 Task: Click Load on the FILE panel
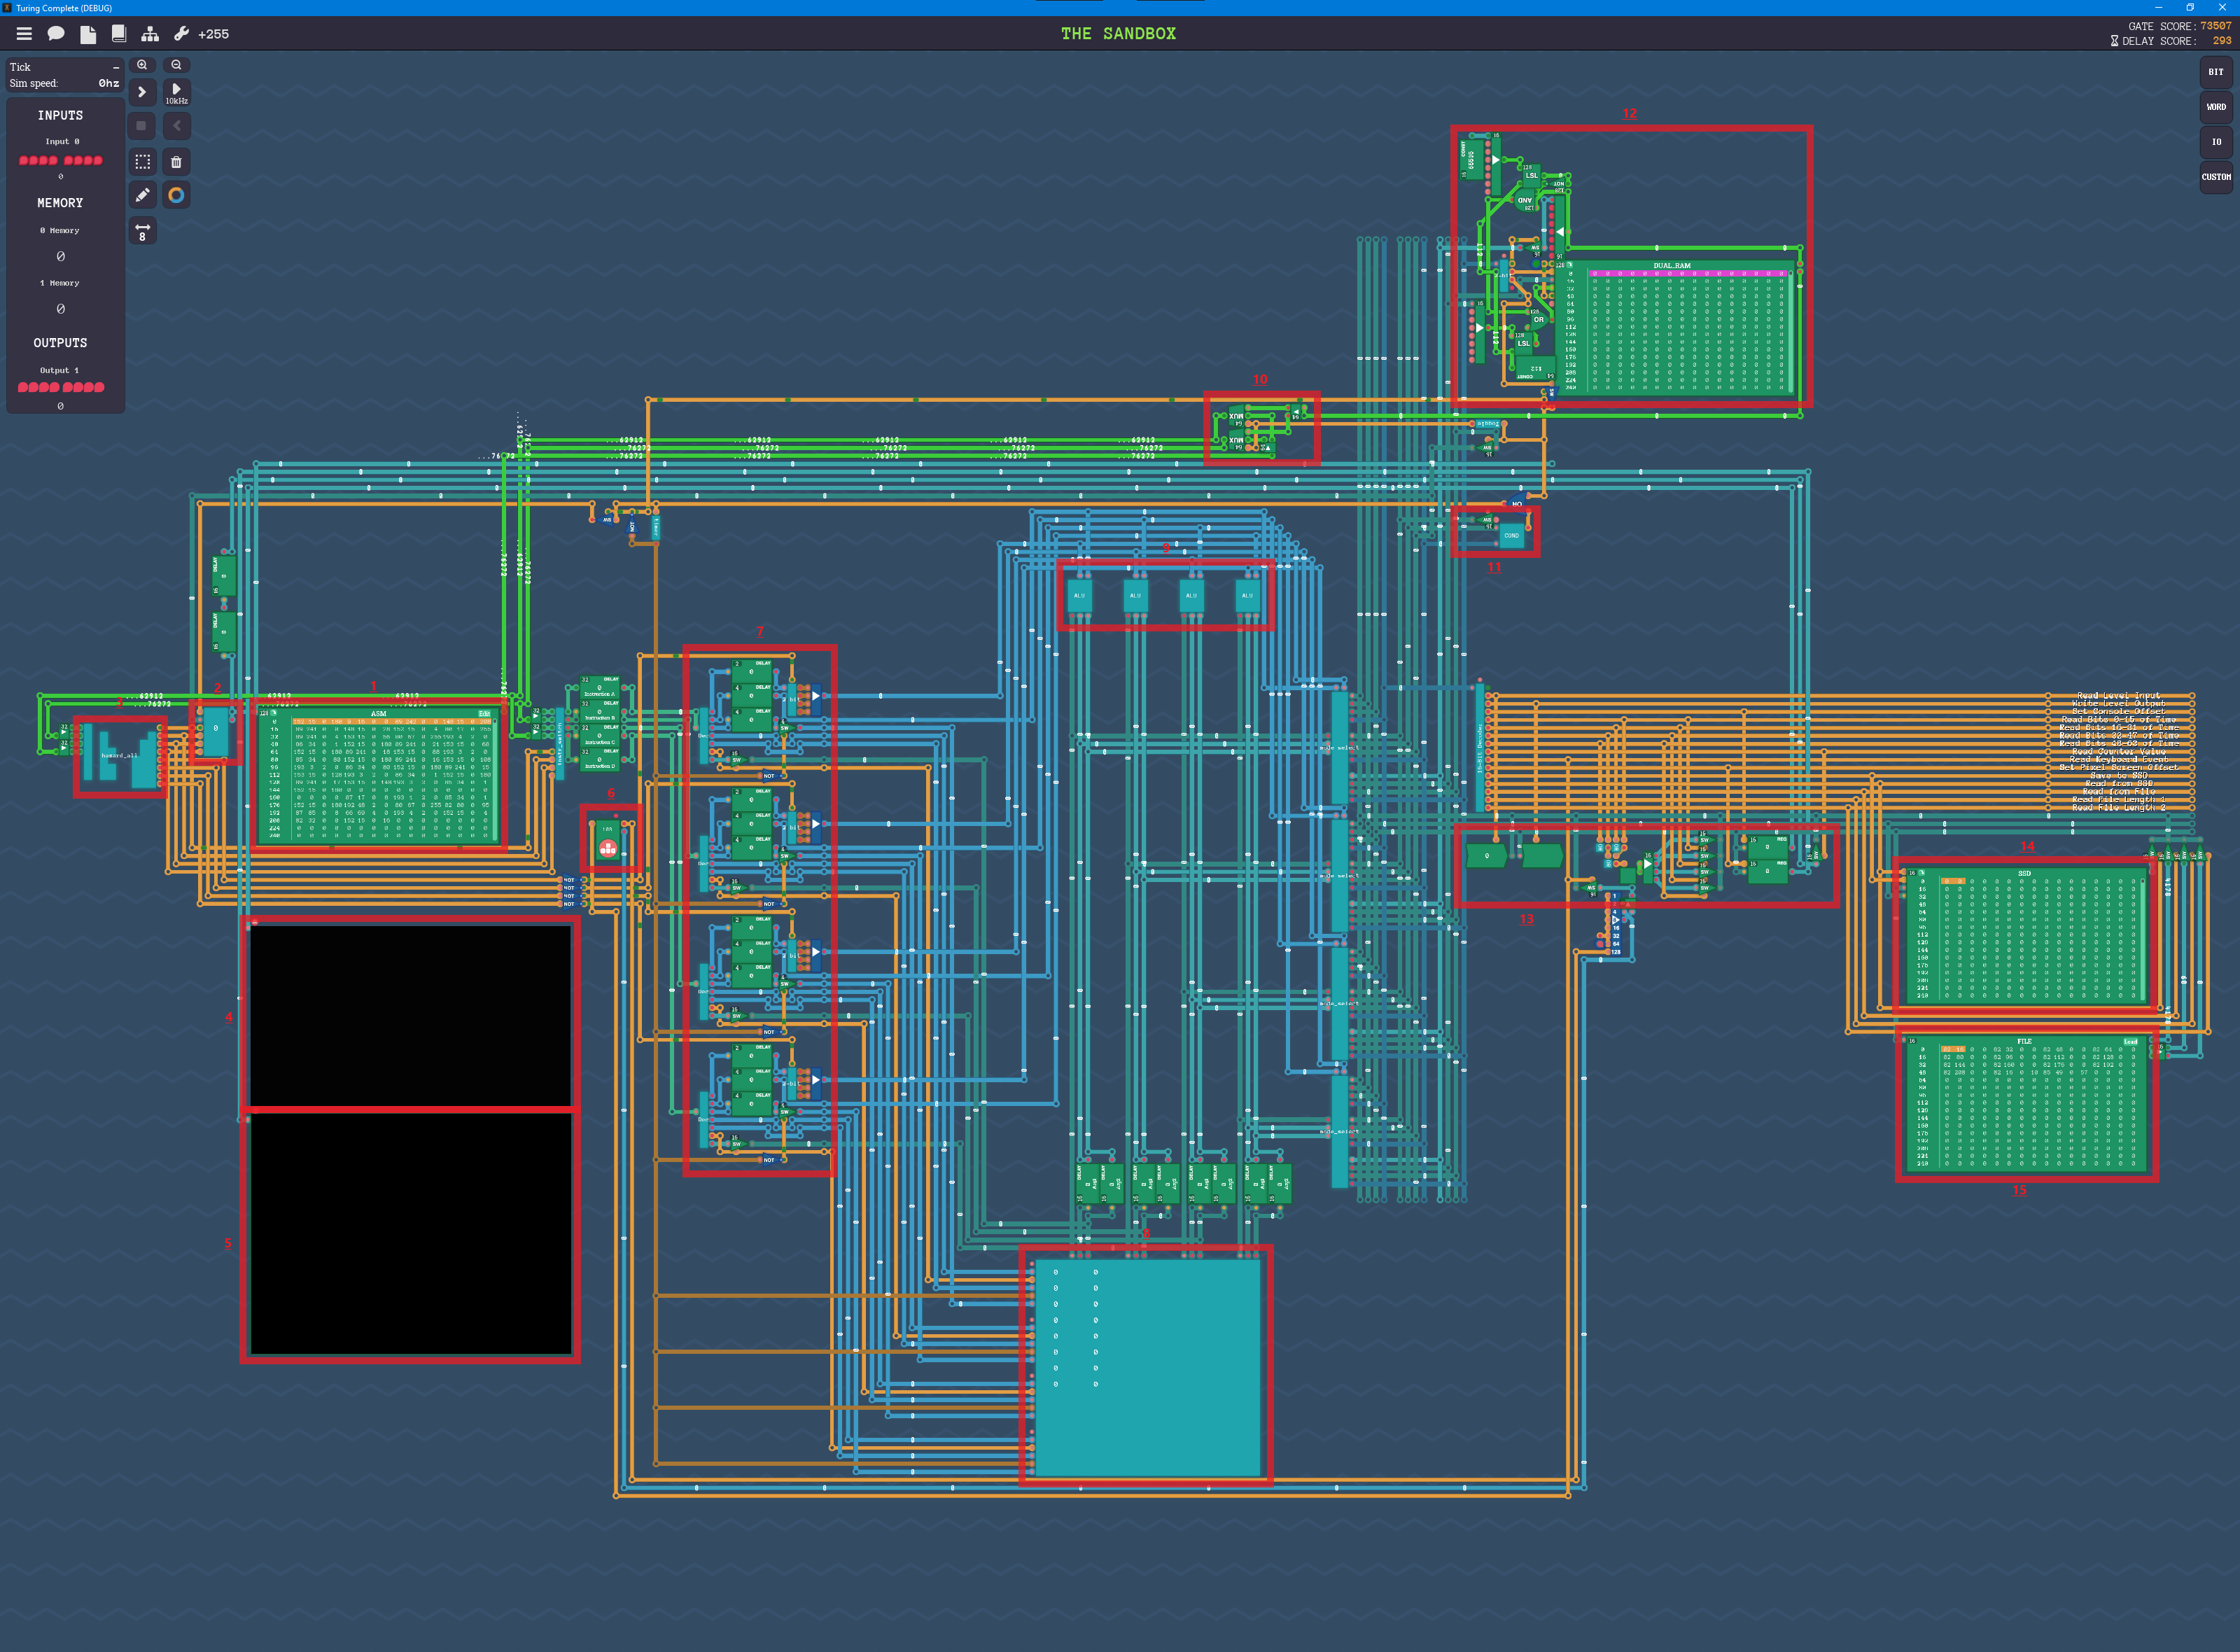(x=2130, y=1042)
